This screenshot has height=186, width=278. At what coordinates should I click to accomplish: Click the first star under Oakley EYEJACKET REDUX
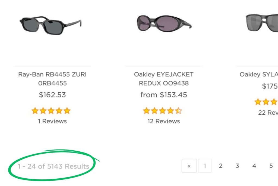146,111
